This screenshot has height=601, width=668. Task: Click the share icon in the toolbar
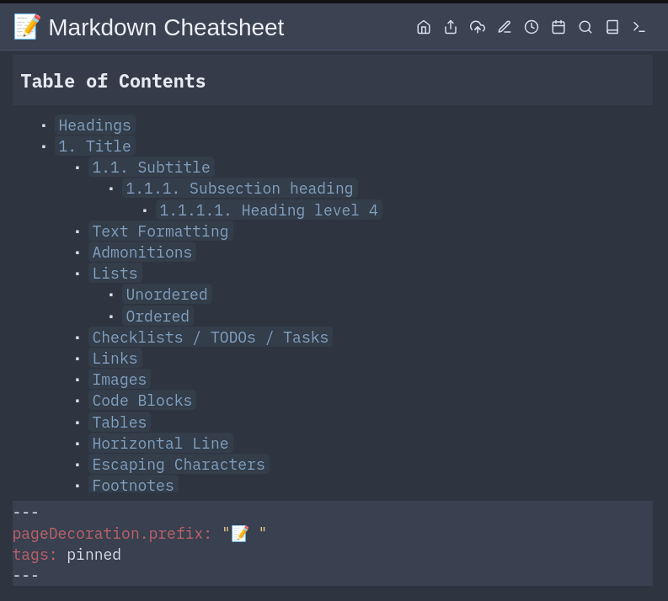(451, 27)
